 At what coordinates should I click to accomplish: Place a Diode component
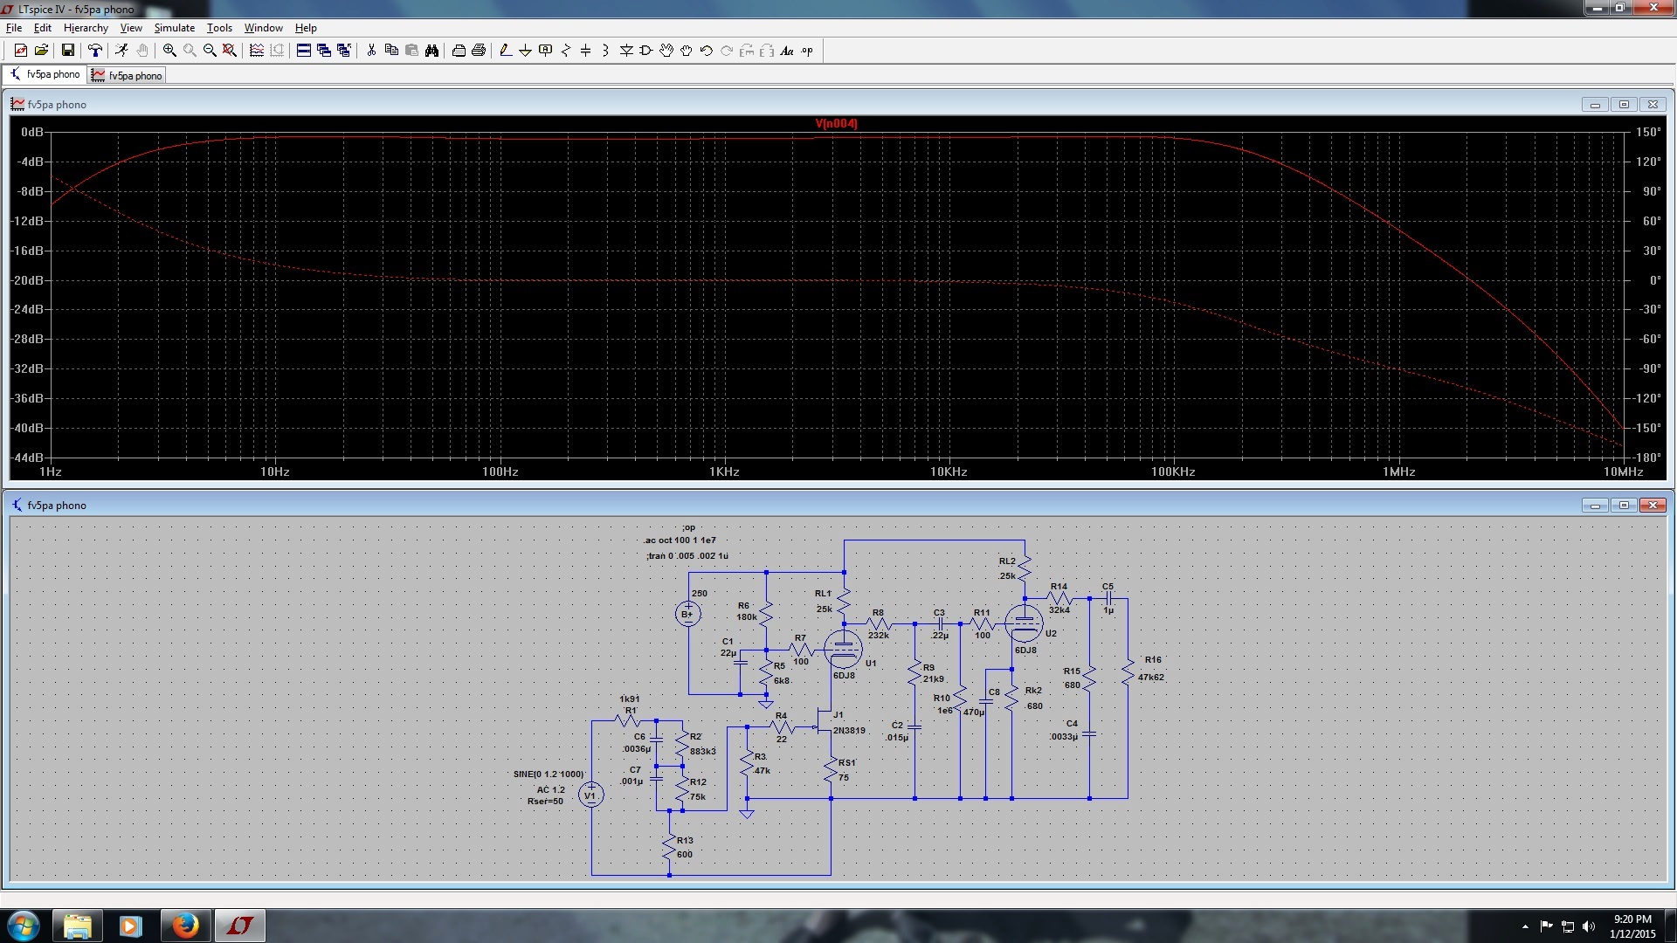click(626, 51)
